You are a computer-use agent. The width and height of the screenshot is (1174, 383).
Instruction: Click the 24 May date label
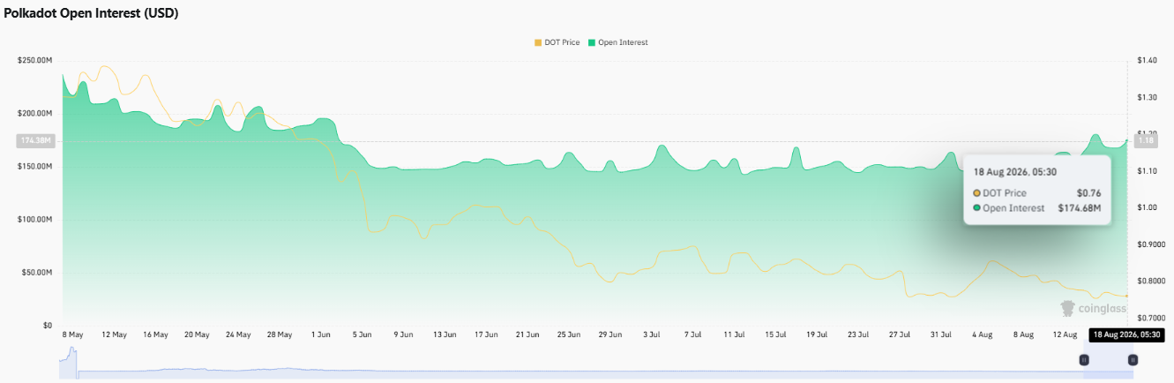(x=238, y=335)
